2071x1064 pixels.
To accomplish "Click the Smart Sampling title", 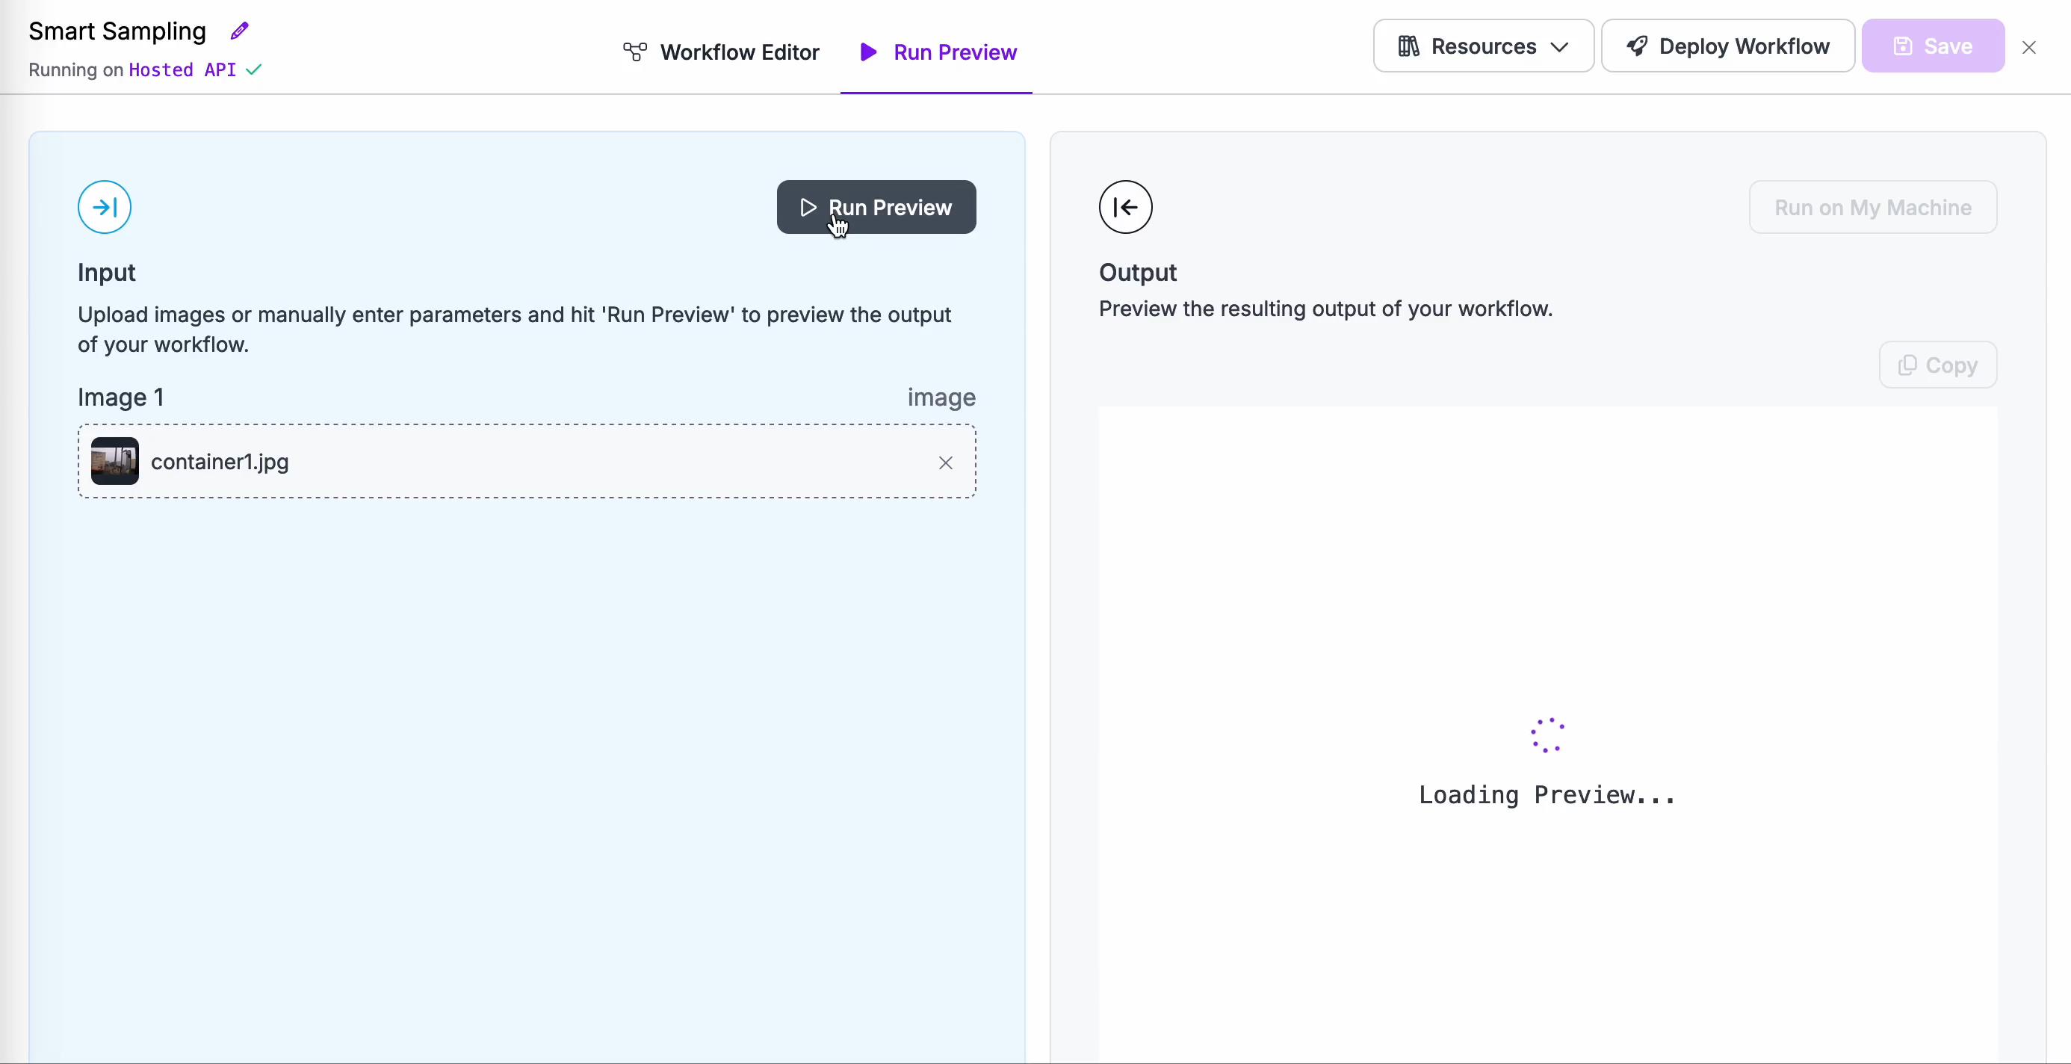I will pos(117,31).
